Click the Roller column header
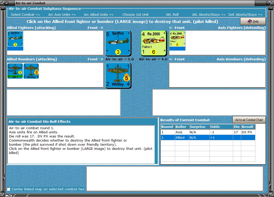 pos(182,127)
